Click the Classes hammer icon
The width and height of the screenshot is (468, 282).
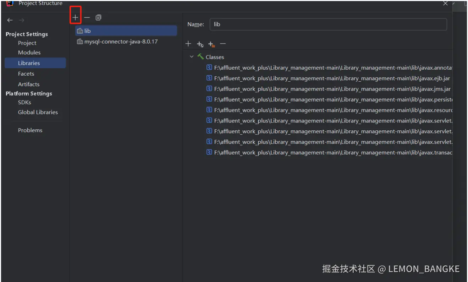point(200,56)
